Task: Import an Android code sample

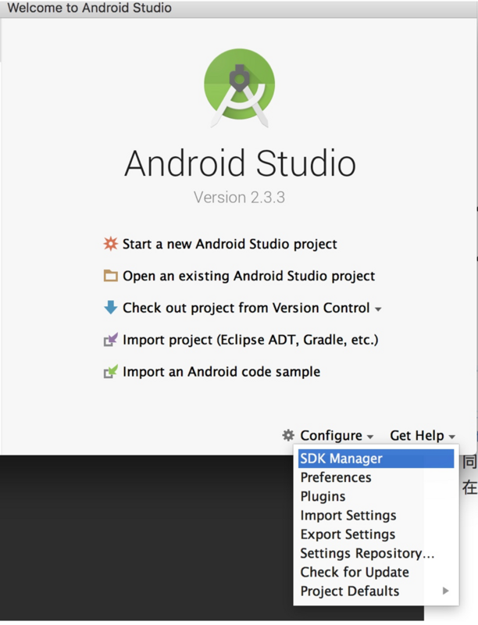Action: point(221,372)
